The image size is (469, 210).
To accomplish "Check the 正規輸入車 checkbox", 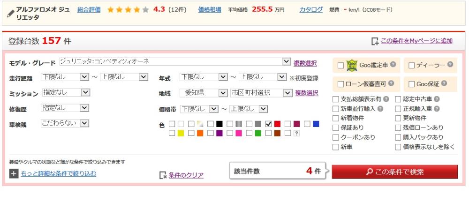I will click(398, 109).
